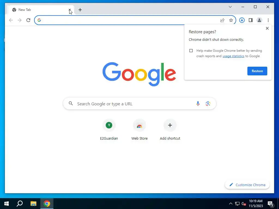The width and height of the screenshot is (279, 209).
Task: Click Add shortcut tile
Action: [x=170, y=129]
